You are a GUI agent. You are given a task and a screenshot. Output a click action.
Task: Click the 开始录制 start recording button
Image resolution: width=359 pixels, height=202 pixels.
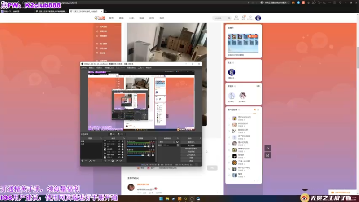(191, 152)
